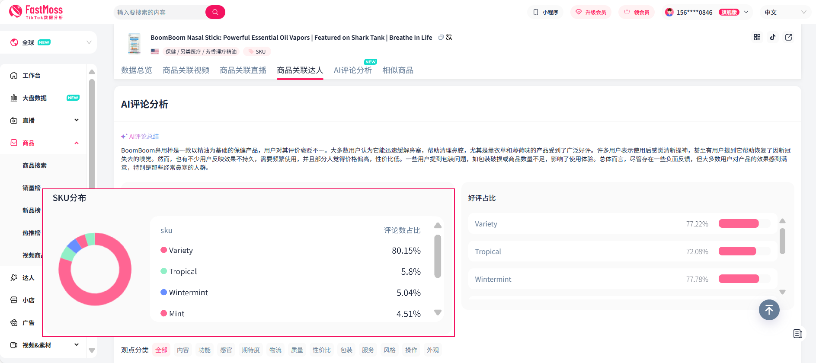Open the notes icon at right edge

(798, 334)
